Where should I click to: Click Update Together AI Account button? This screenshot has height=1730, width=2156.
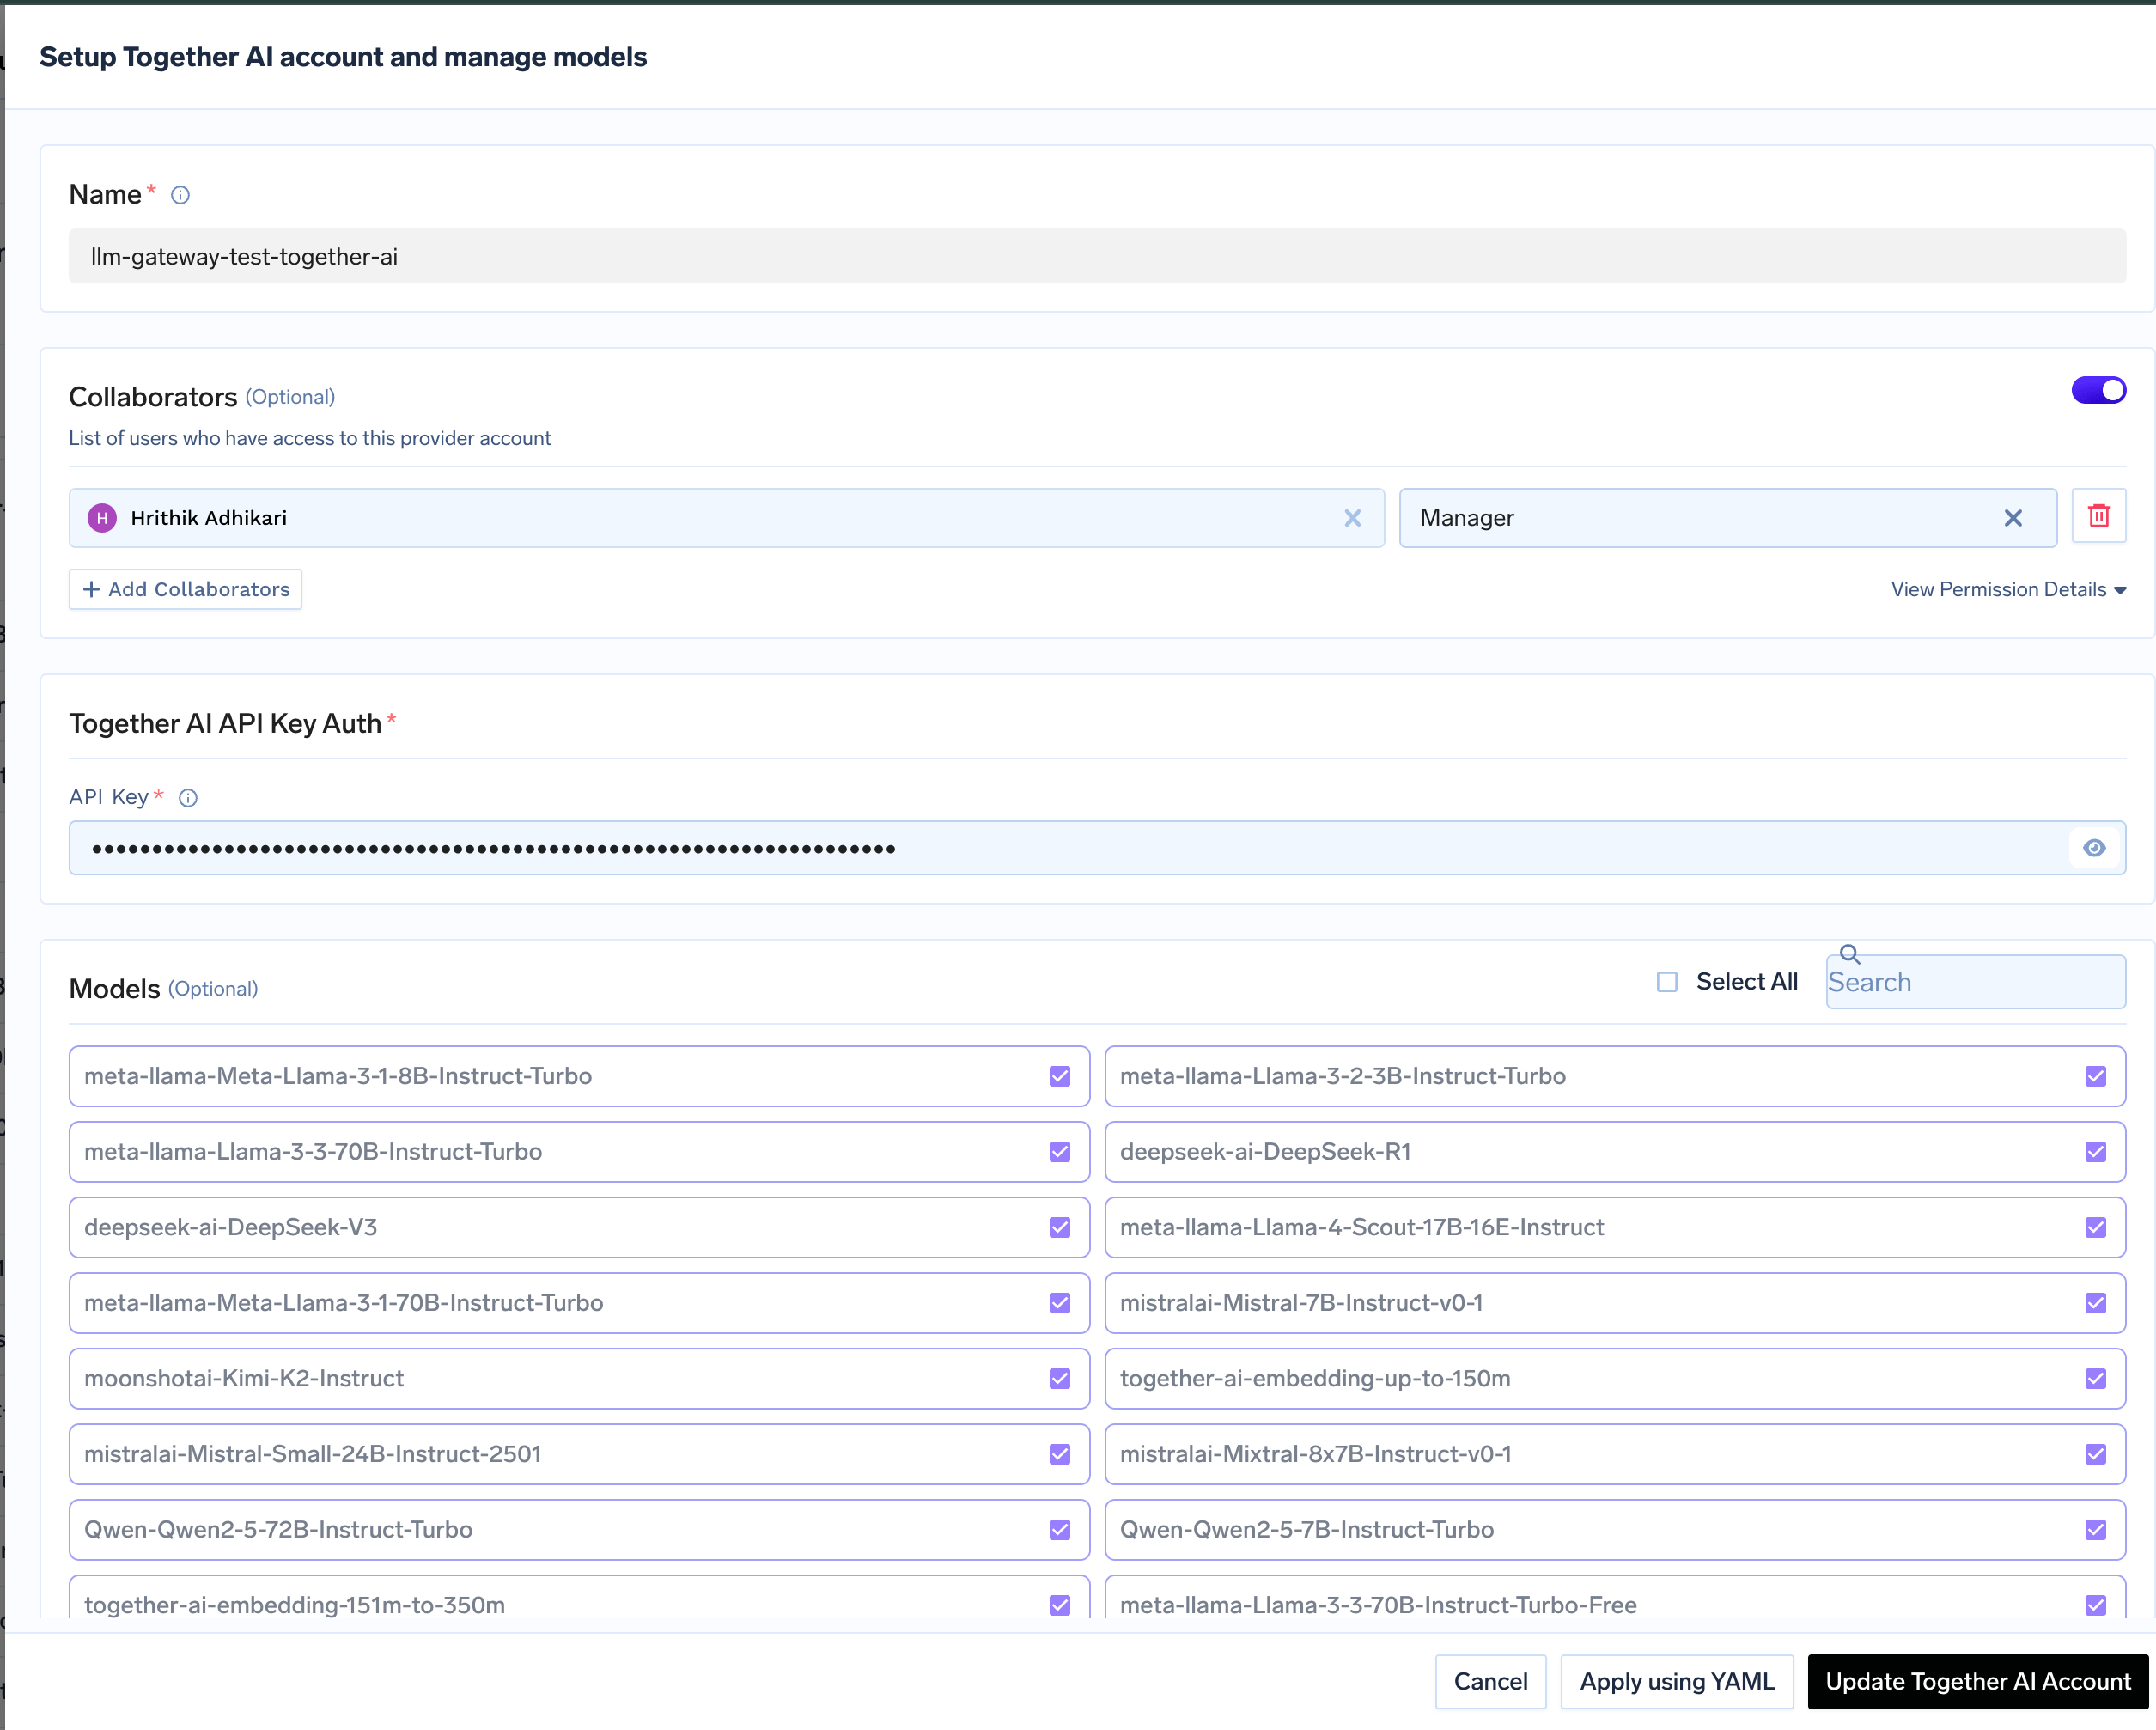[x=1978, y=1682]
